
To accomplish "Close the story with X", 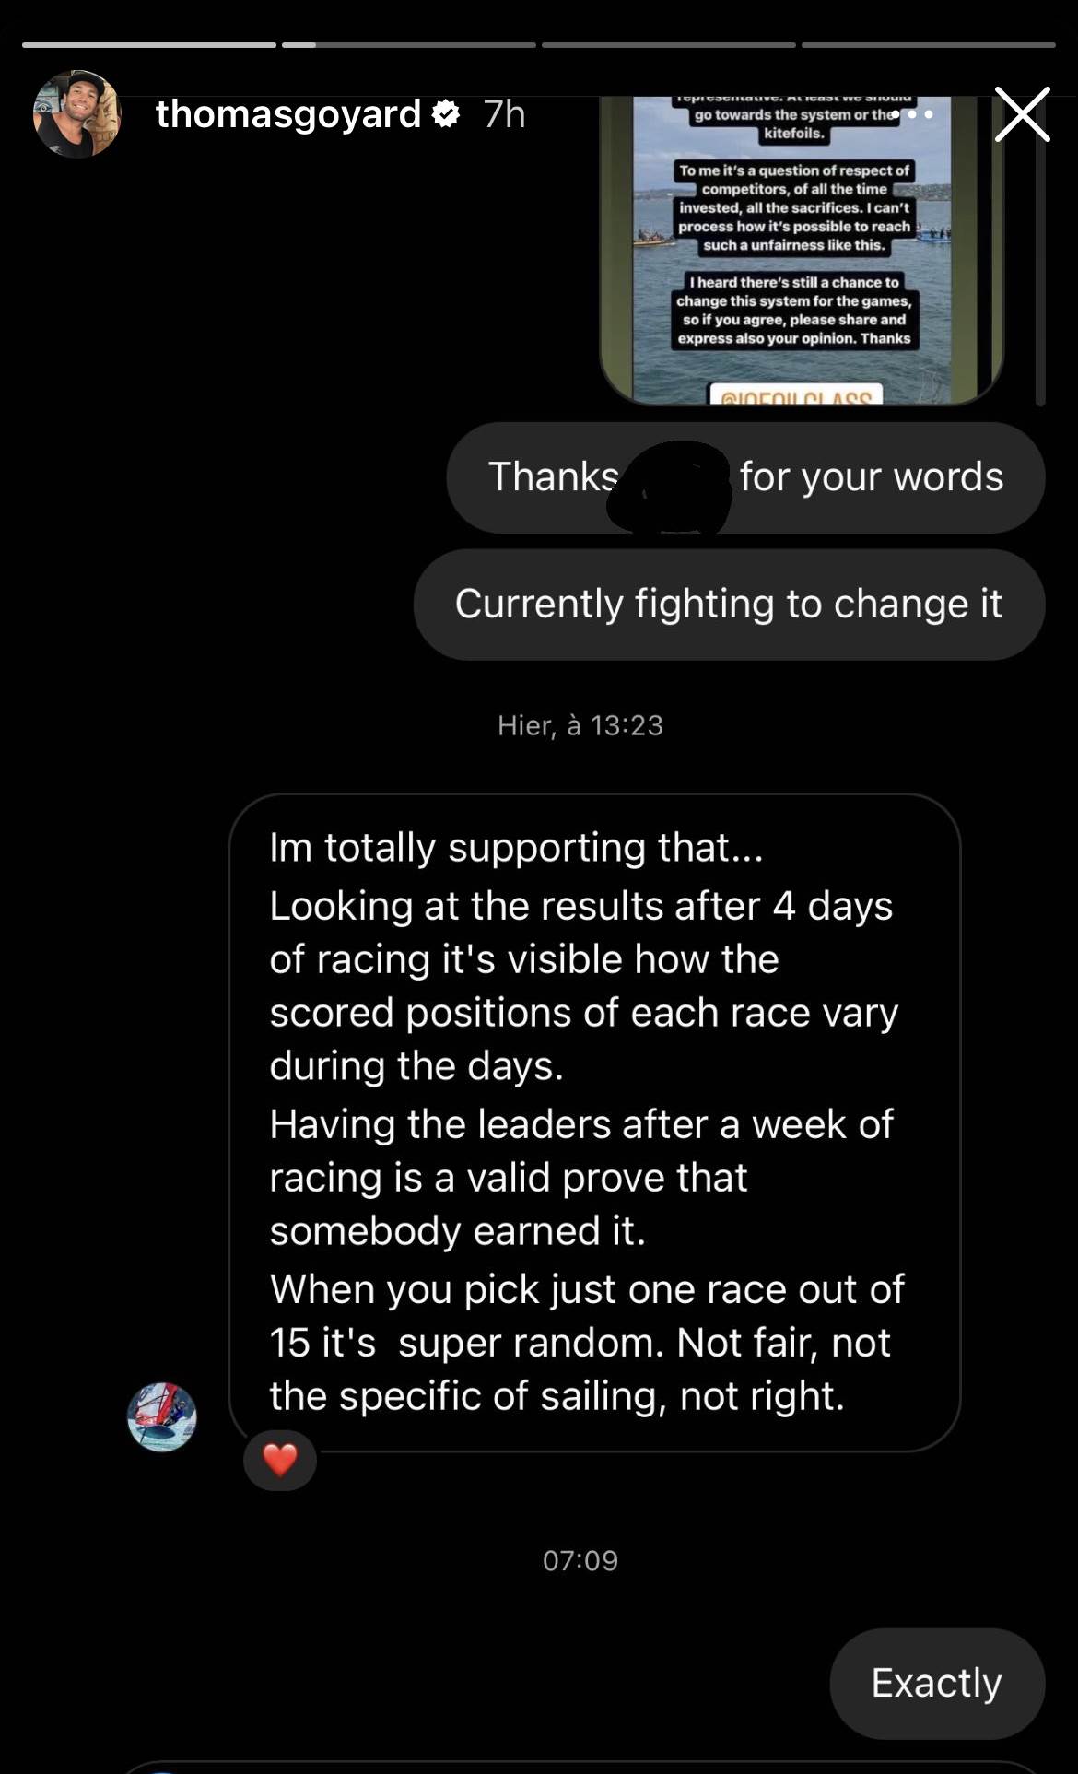I will point(1023,114).
